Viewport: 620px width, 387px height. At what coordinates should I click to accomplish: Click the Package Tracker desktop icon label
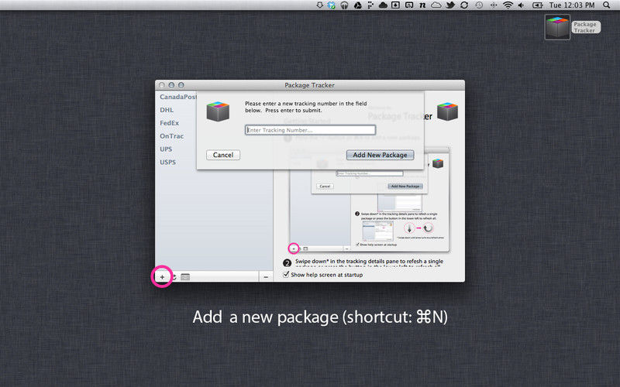[585, 27]
